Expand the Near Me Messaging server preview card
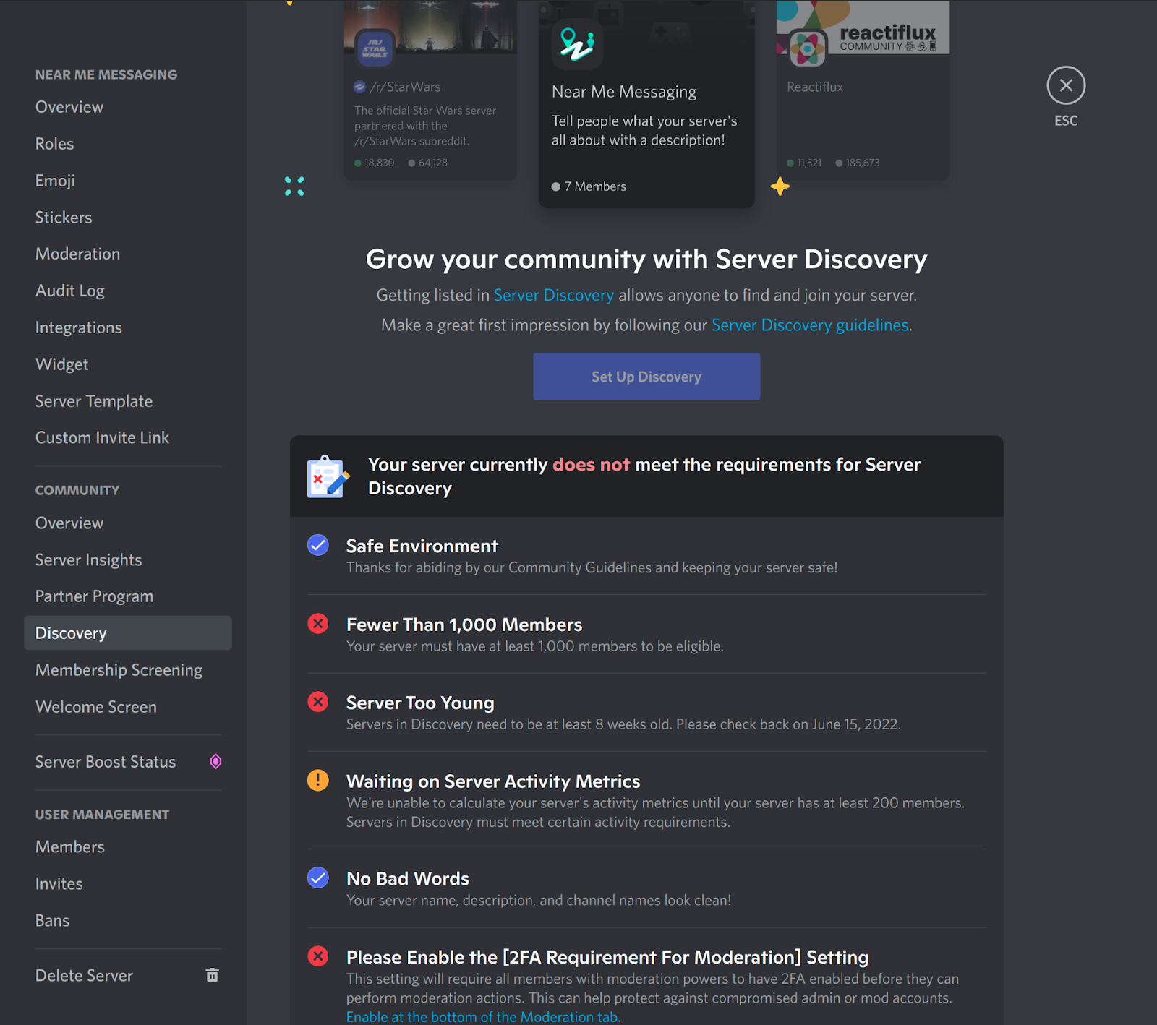The height and width of the screenshot is (1025, 1157). click(646, 105)
